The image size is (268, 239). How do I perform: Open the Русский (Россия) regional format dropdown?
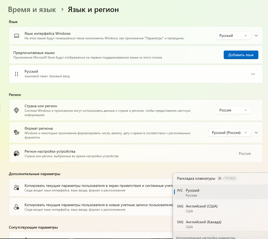[x=230, y=133]
